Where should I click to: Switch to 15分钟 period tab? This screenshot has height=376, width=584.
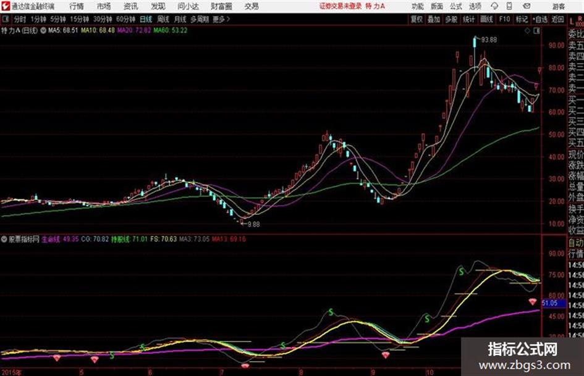(80, 19)
